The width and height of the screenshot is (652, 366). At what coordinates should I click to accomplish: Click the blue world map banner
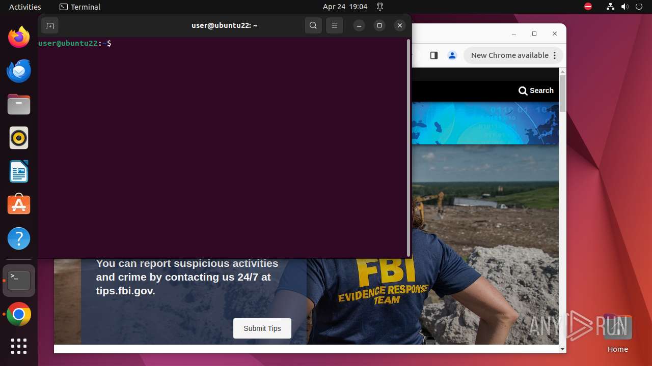(485, 123)
